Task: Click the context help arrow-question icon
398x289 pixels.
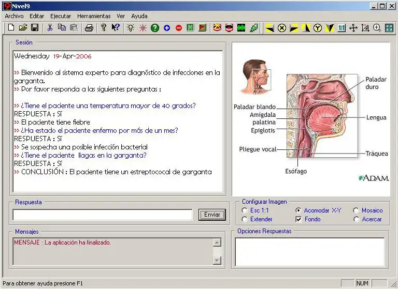Action: (x=116, y=27)
